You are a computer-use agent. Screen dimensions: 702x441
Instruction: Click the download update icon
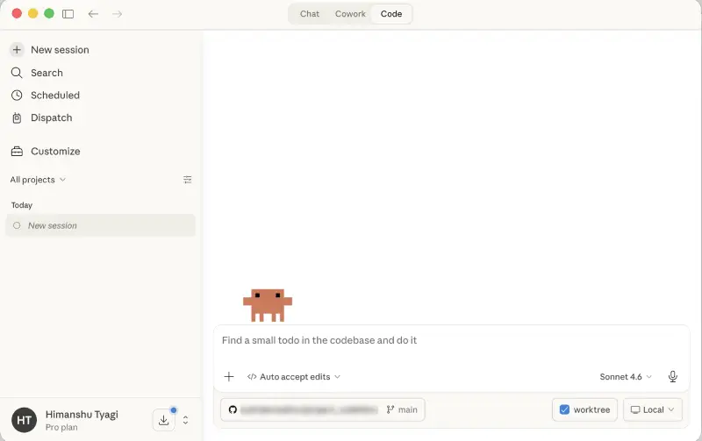pos(164,420)
